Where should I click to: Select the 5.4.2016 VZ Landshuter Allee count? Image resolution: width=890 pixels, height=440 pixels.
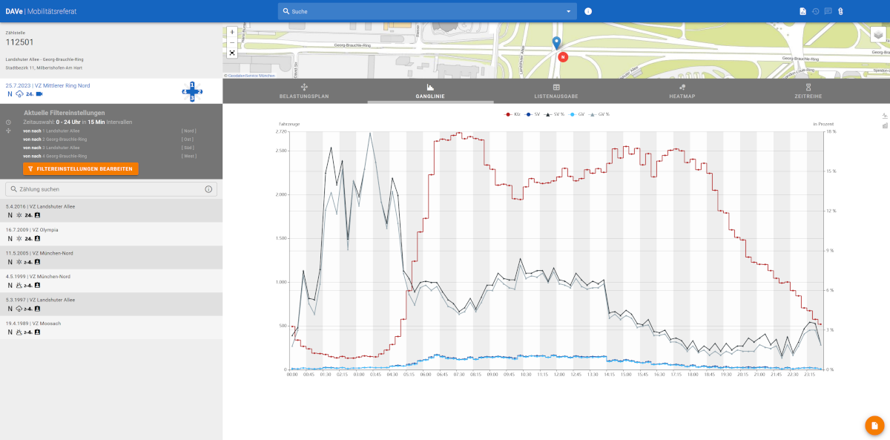click(111, 211)
